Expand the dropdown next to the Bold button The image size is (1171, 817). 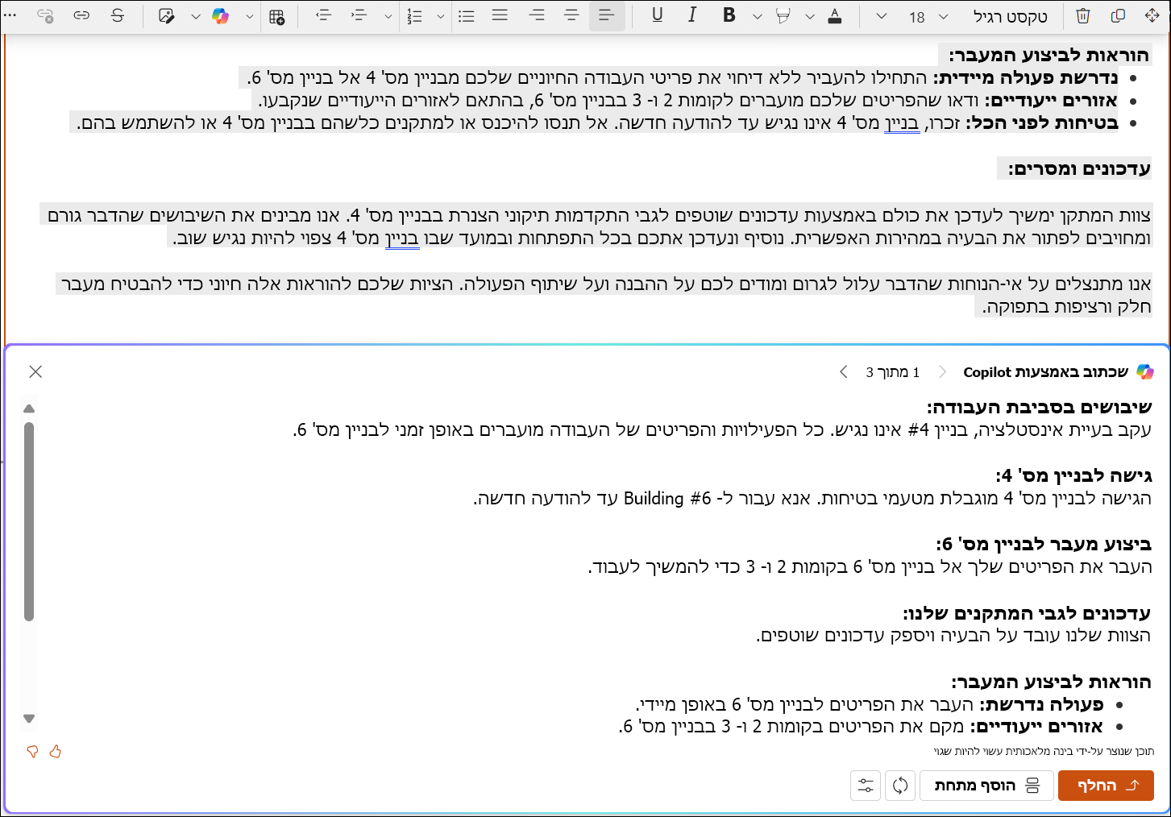tap(758, 17)
